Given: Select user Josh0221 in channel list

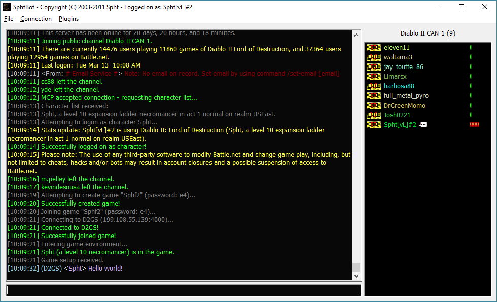Looking at the screenshot, I should (x=397, y=115).
